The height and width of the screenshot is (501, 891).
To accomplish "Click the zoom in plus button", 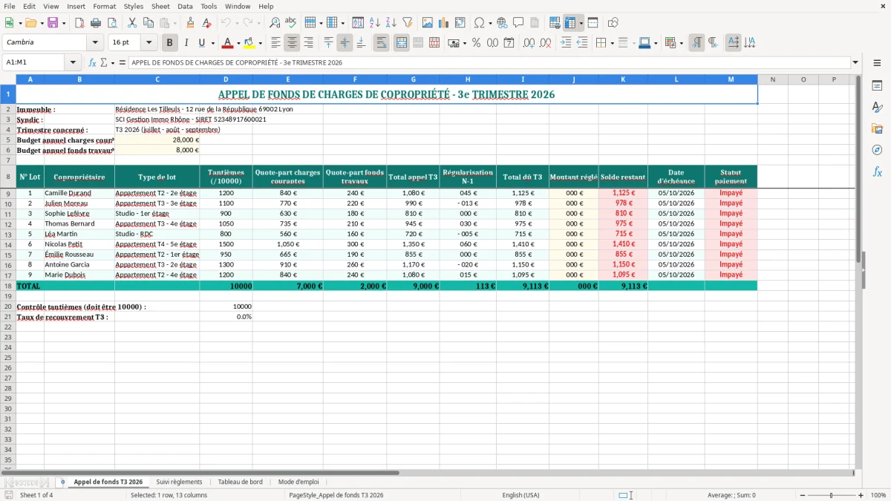I will point(861,495).
